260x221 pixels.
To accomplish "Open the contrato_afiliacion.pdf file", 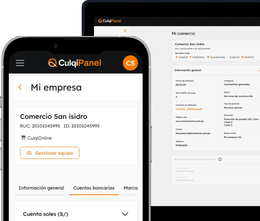I will [189, 109].
